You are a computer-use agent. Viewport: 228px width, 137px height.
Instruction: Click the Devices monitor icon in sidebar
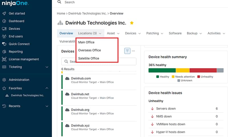4,29
